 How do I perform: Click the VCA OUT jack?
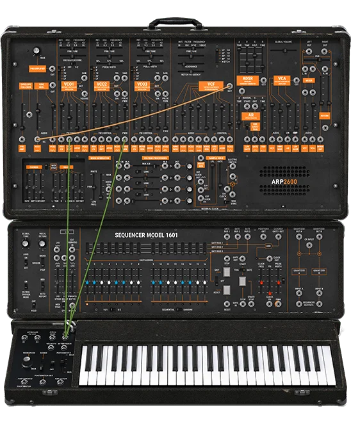(x=297, y=80)
